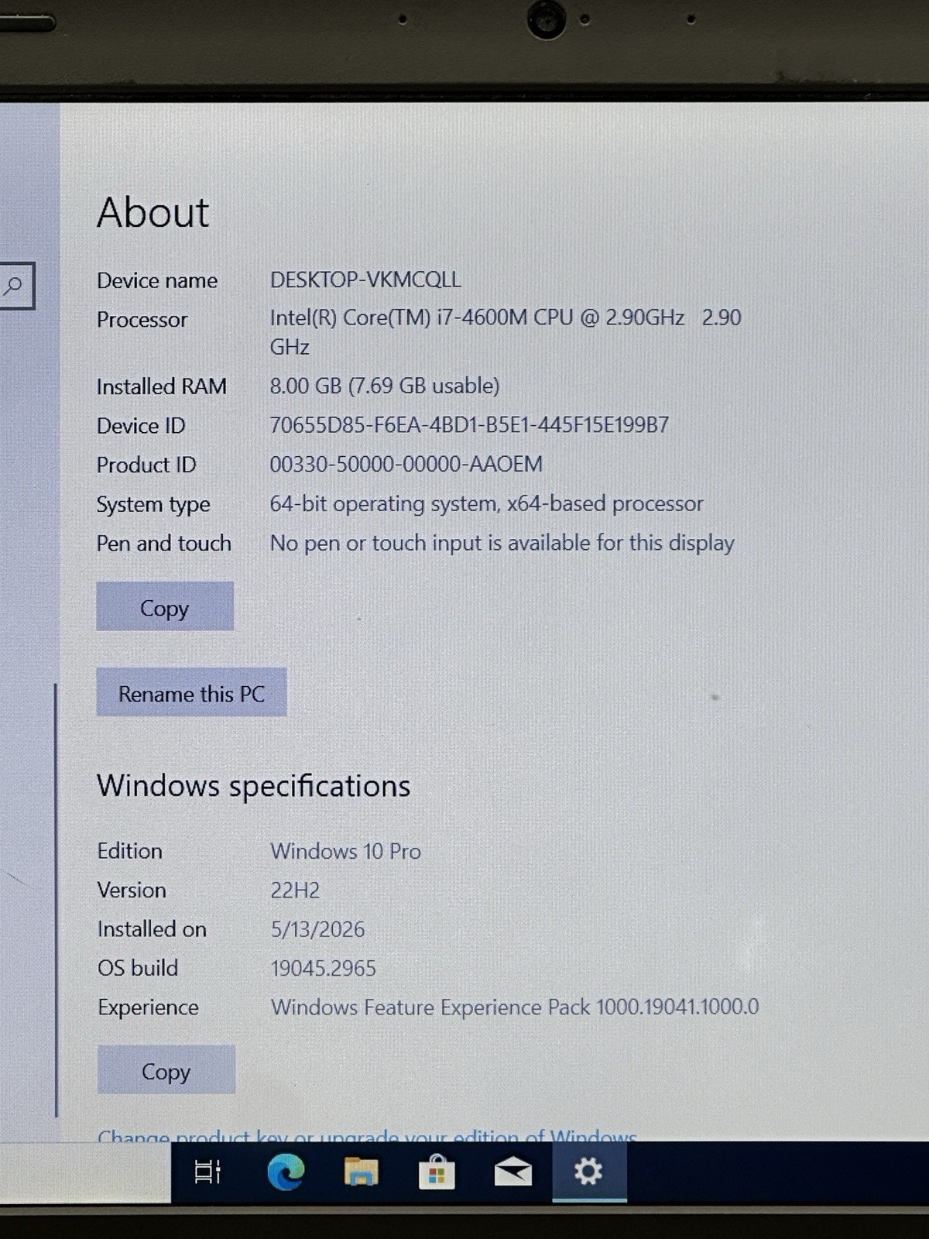Open Microsoft Store from the taskbar
This screenshot has width=929, height=1239.
point(437,1172)
